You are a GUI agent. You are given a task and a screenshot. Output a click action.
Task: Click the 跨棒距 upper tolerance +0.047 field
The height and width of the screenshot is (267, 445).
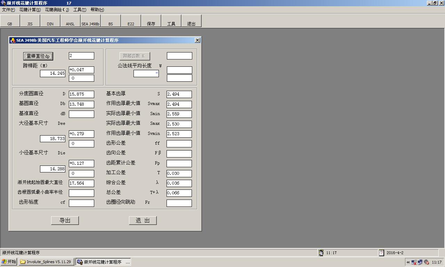tap(81, 70)
